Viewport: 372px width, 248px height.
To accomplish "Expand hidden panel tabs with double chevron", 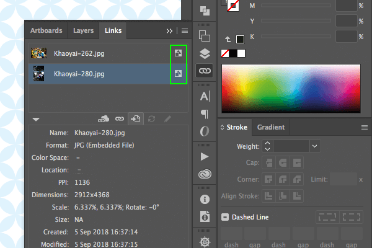I will point(169,31).
